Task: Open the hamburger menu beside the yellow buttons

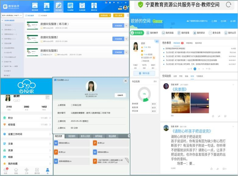Action: (x=128, y=15)
